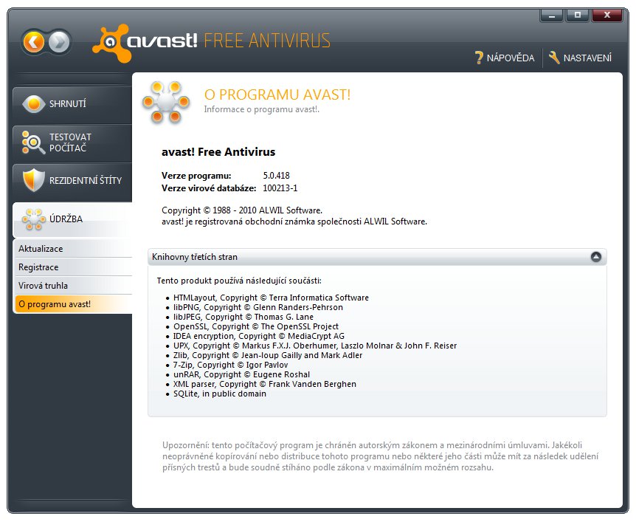
Task: Click the avast! orange logo
Action: tap(111, 43)
